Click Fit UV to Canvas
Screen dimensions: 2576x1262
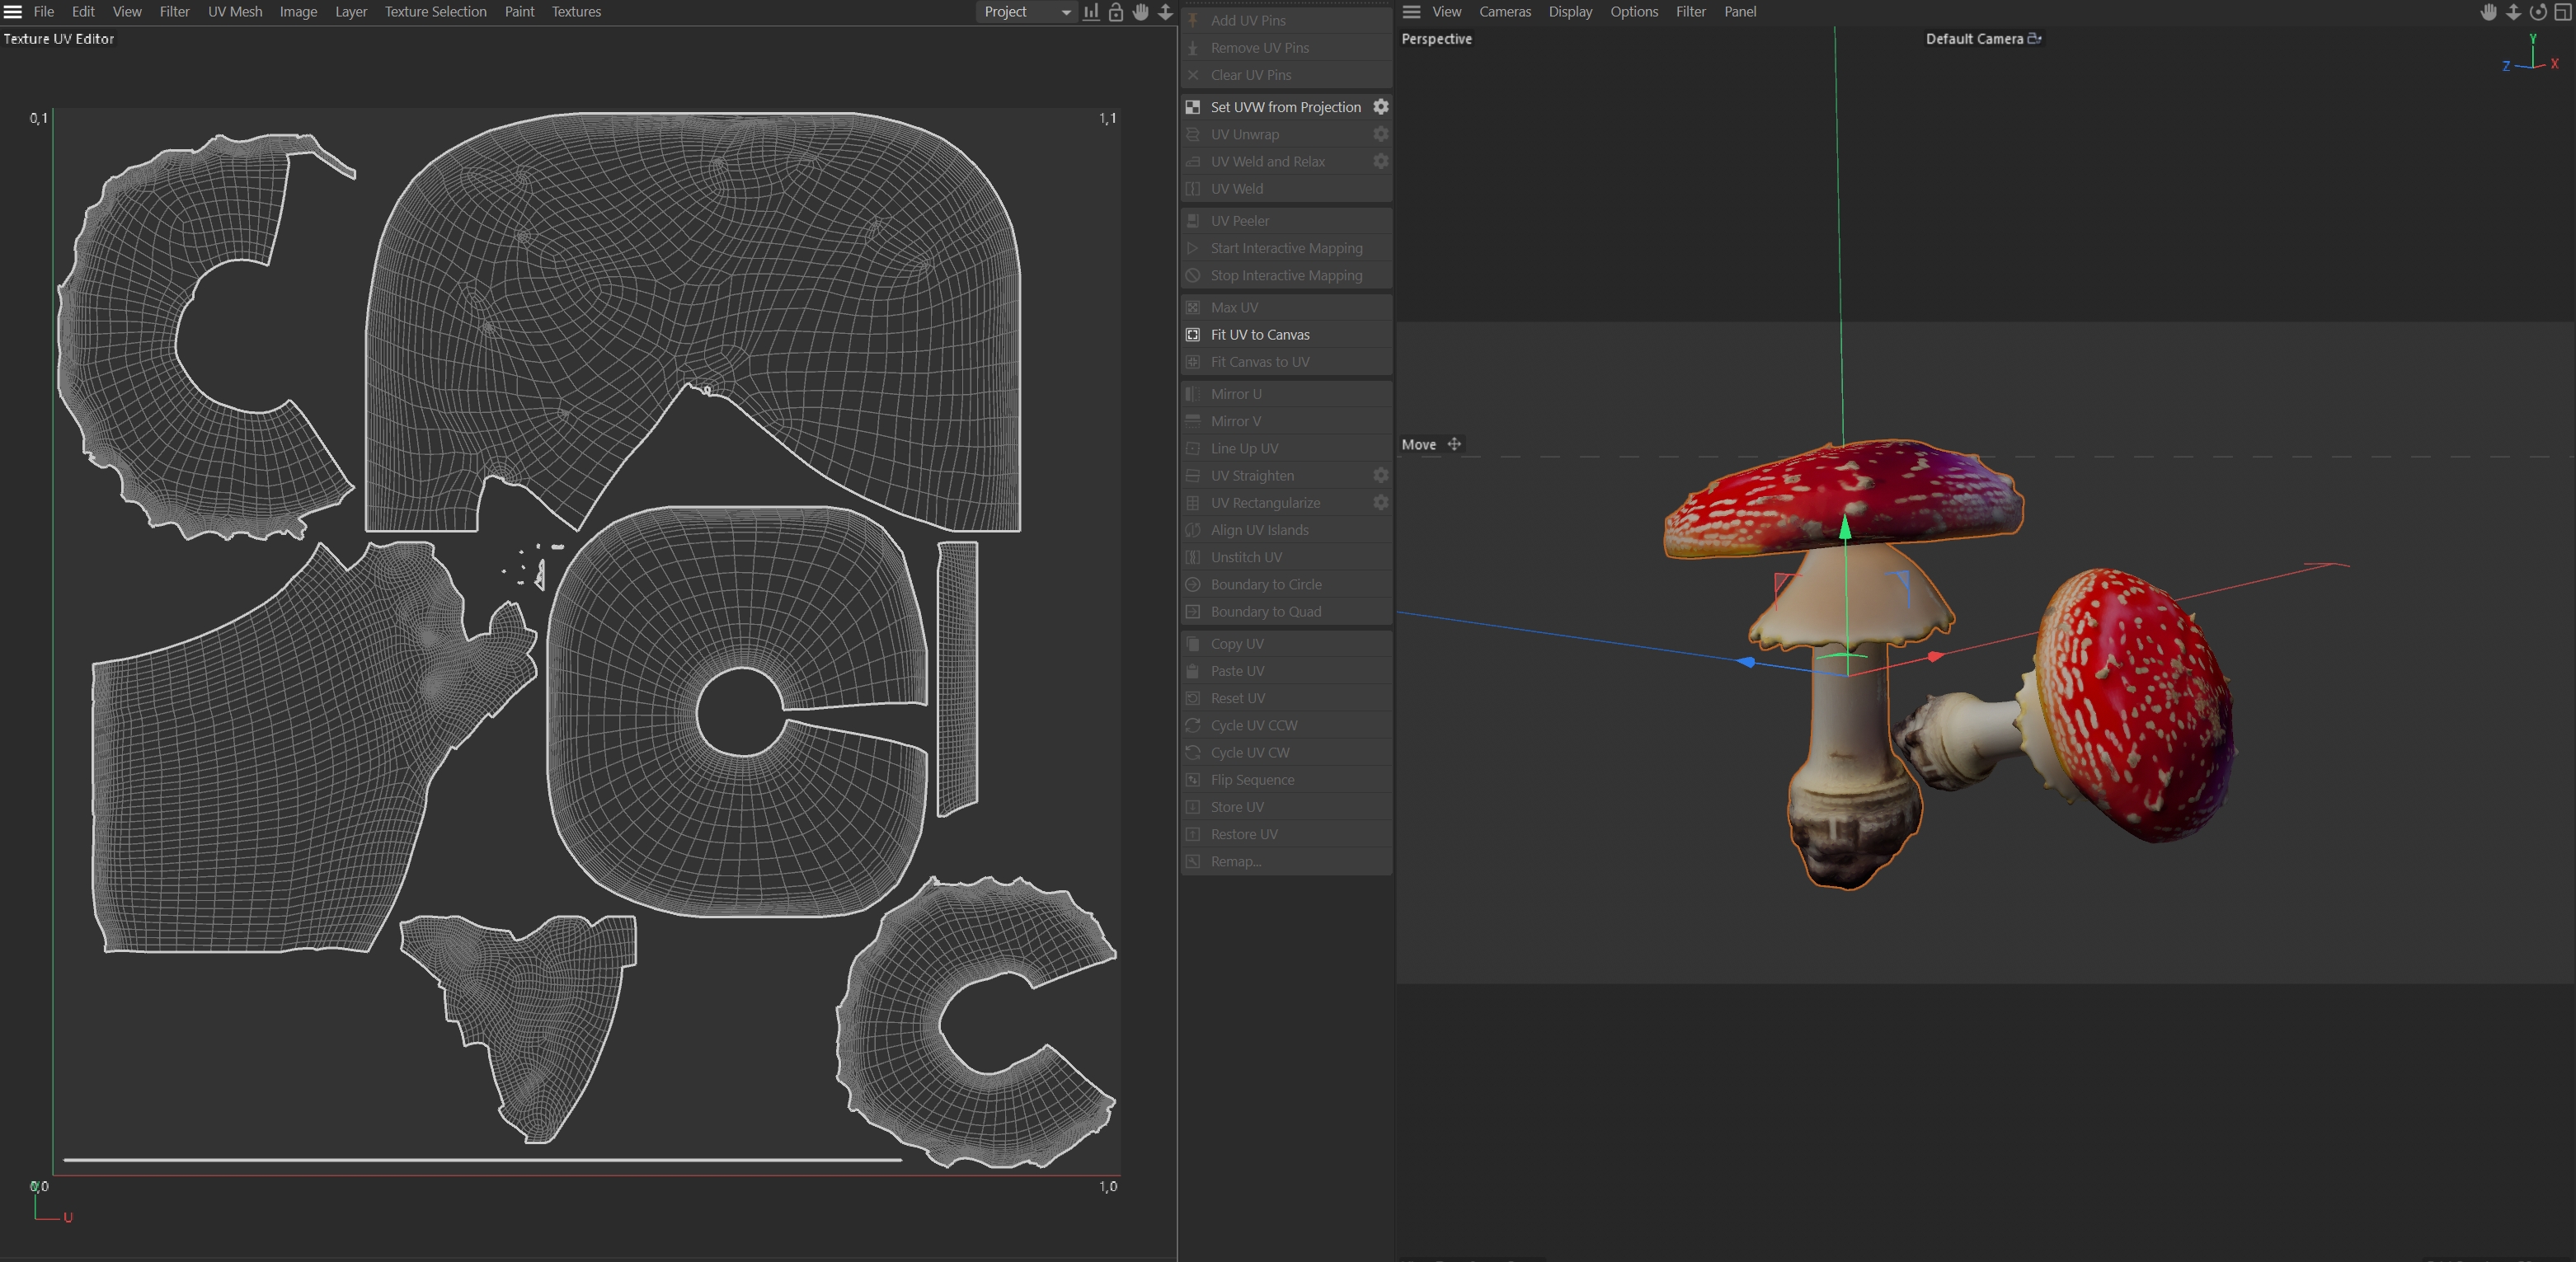pos(1260,335)
